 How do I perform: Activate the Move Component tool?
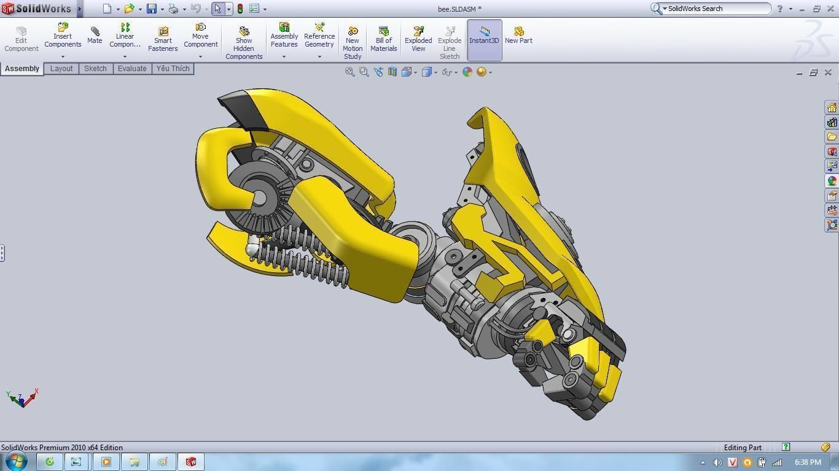[200, 36]
